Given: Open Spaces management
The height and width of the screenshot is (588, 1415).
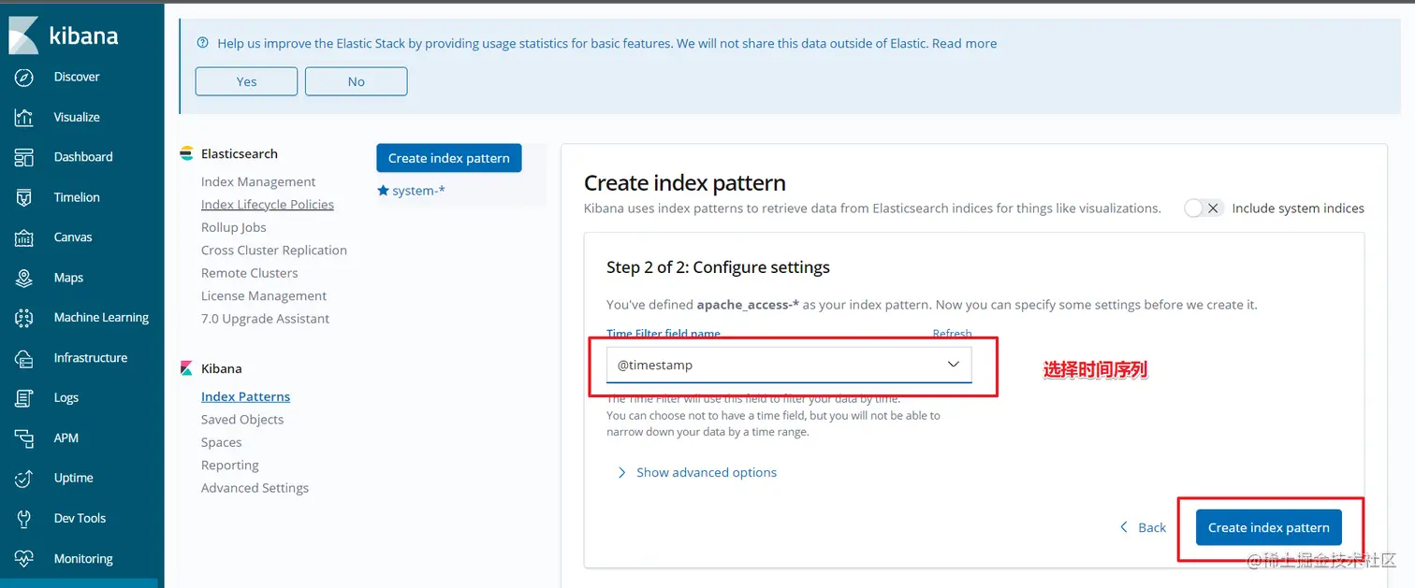Looking at the screenshot, I should tap(222, 442).
